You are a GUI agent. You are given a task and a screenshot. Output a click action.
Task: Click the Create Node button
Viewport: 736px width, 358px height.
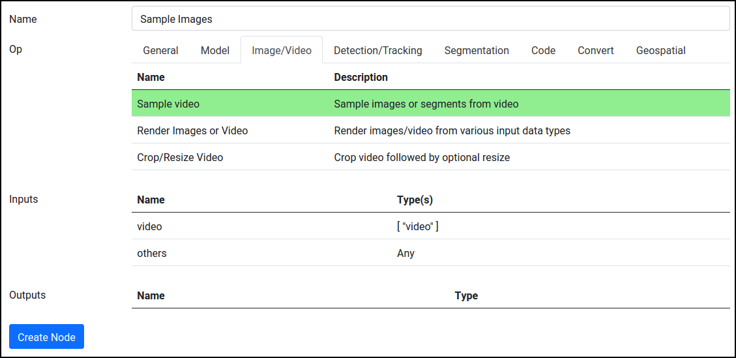(x=46, y=336)
